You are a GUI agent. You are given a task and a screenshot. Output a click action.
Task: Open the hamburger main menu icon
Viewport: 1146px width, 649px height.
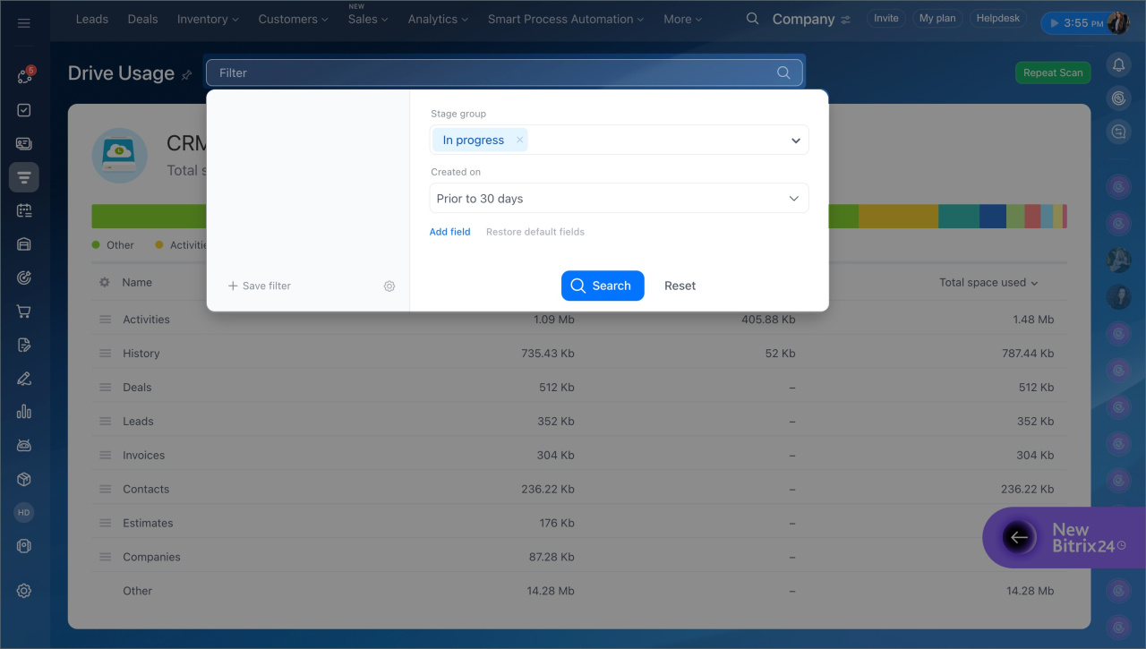point(24,22)
